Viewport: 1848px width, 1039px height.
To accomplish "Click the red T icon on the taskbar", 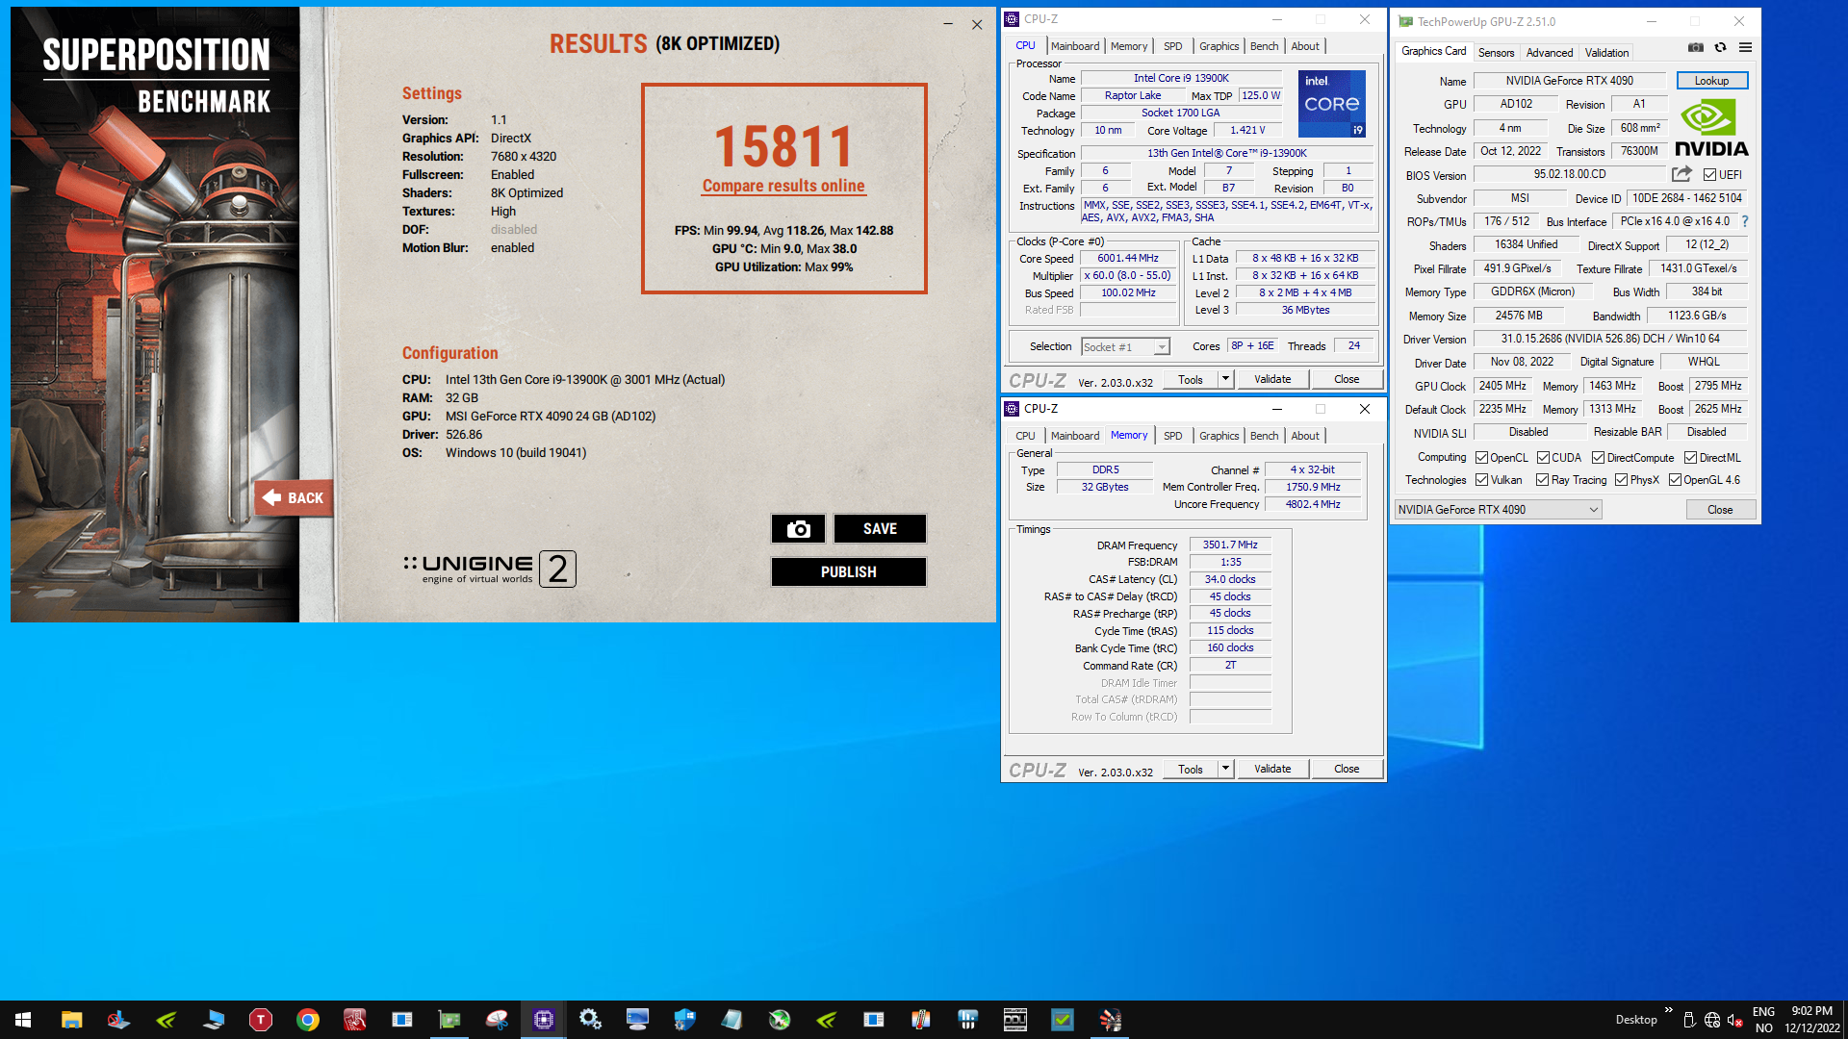I will [261, 1020].
